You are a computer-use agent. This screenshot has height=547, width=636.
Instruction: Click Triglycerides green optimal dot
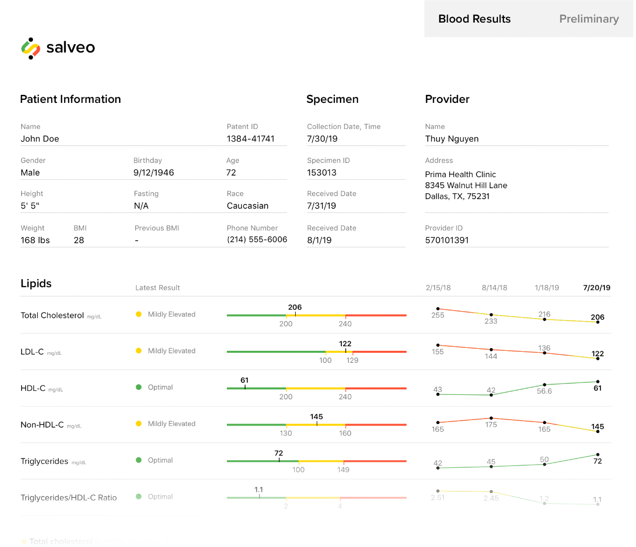click(x=139, y=460)
